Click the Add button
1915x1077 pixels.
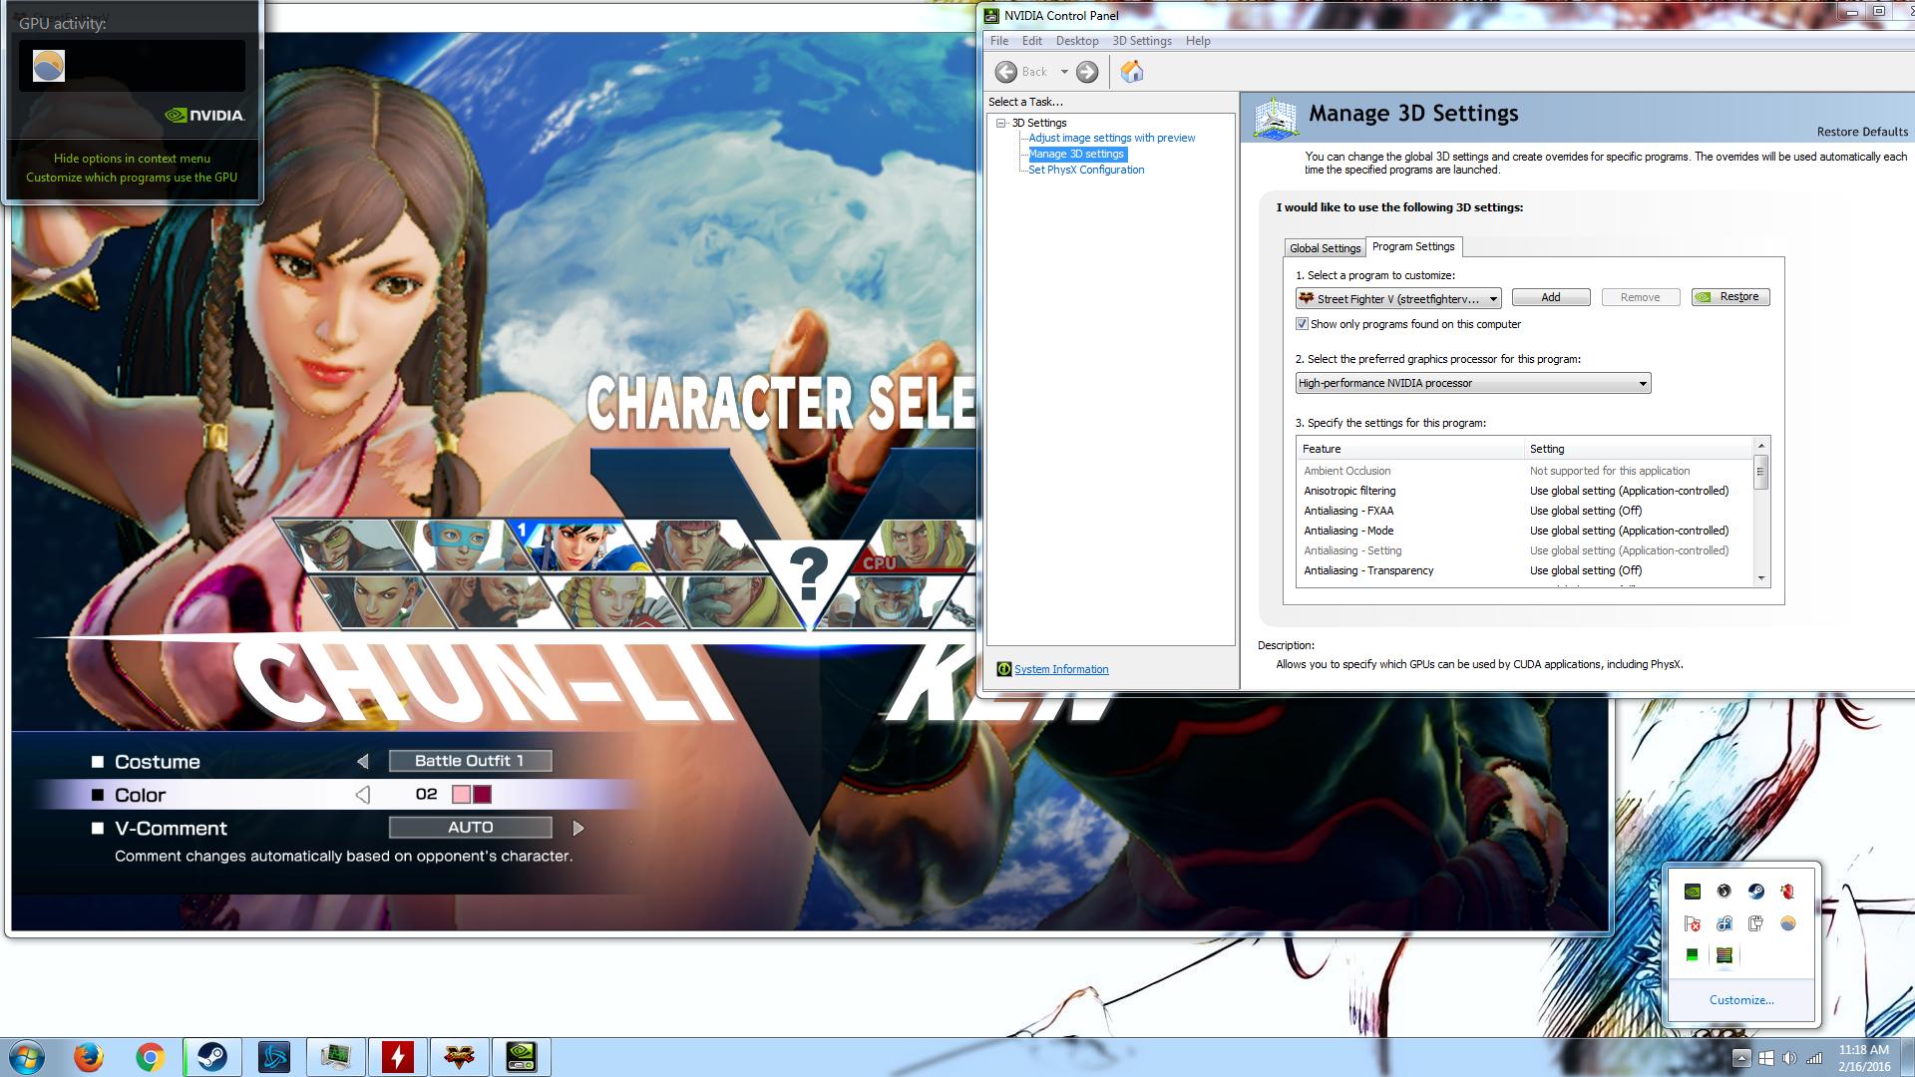pos(1551,297)
